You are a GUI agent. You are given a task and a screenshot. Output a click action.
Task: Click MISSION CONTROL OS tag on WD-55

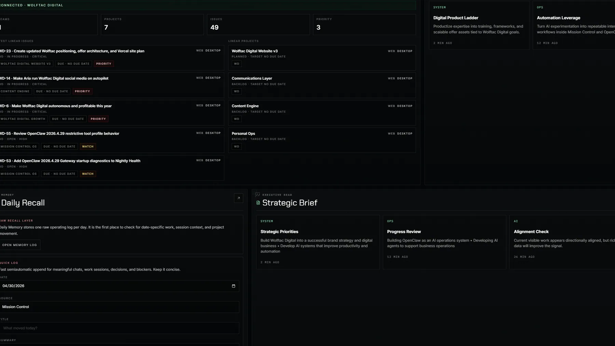coord(19,147)
